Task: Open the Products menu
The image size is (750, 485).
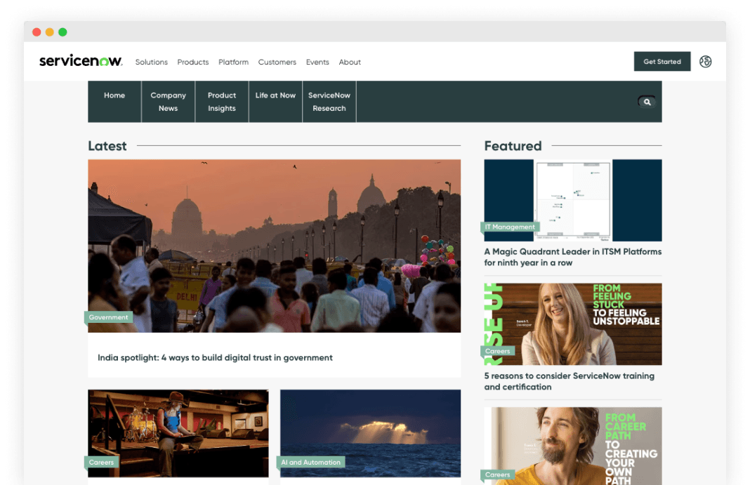Action: (192, 62)
